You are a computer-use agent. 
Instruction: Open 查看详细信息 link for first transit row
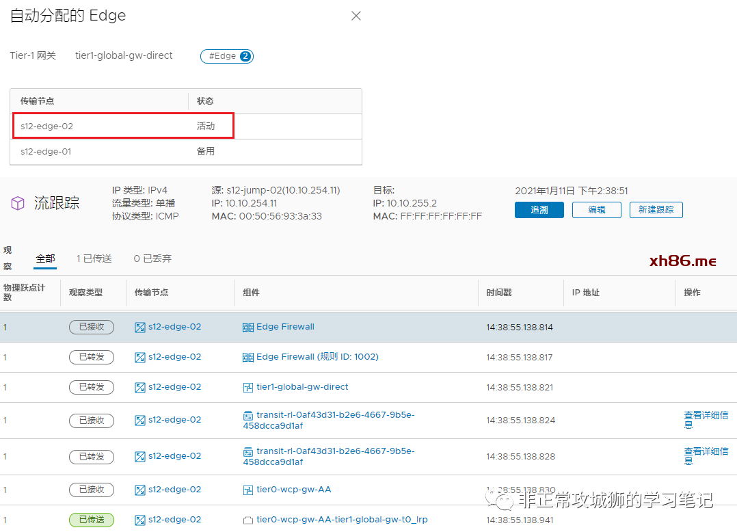coord(706,419)
